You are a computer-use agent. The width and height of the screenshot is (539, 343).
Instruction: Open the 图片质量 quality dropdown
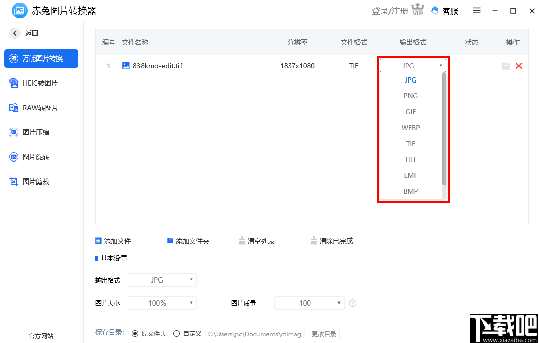click(x=309, y=303)
